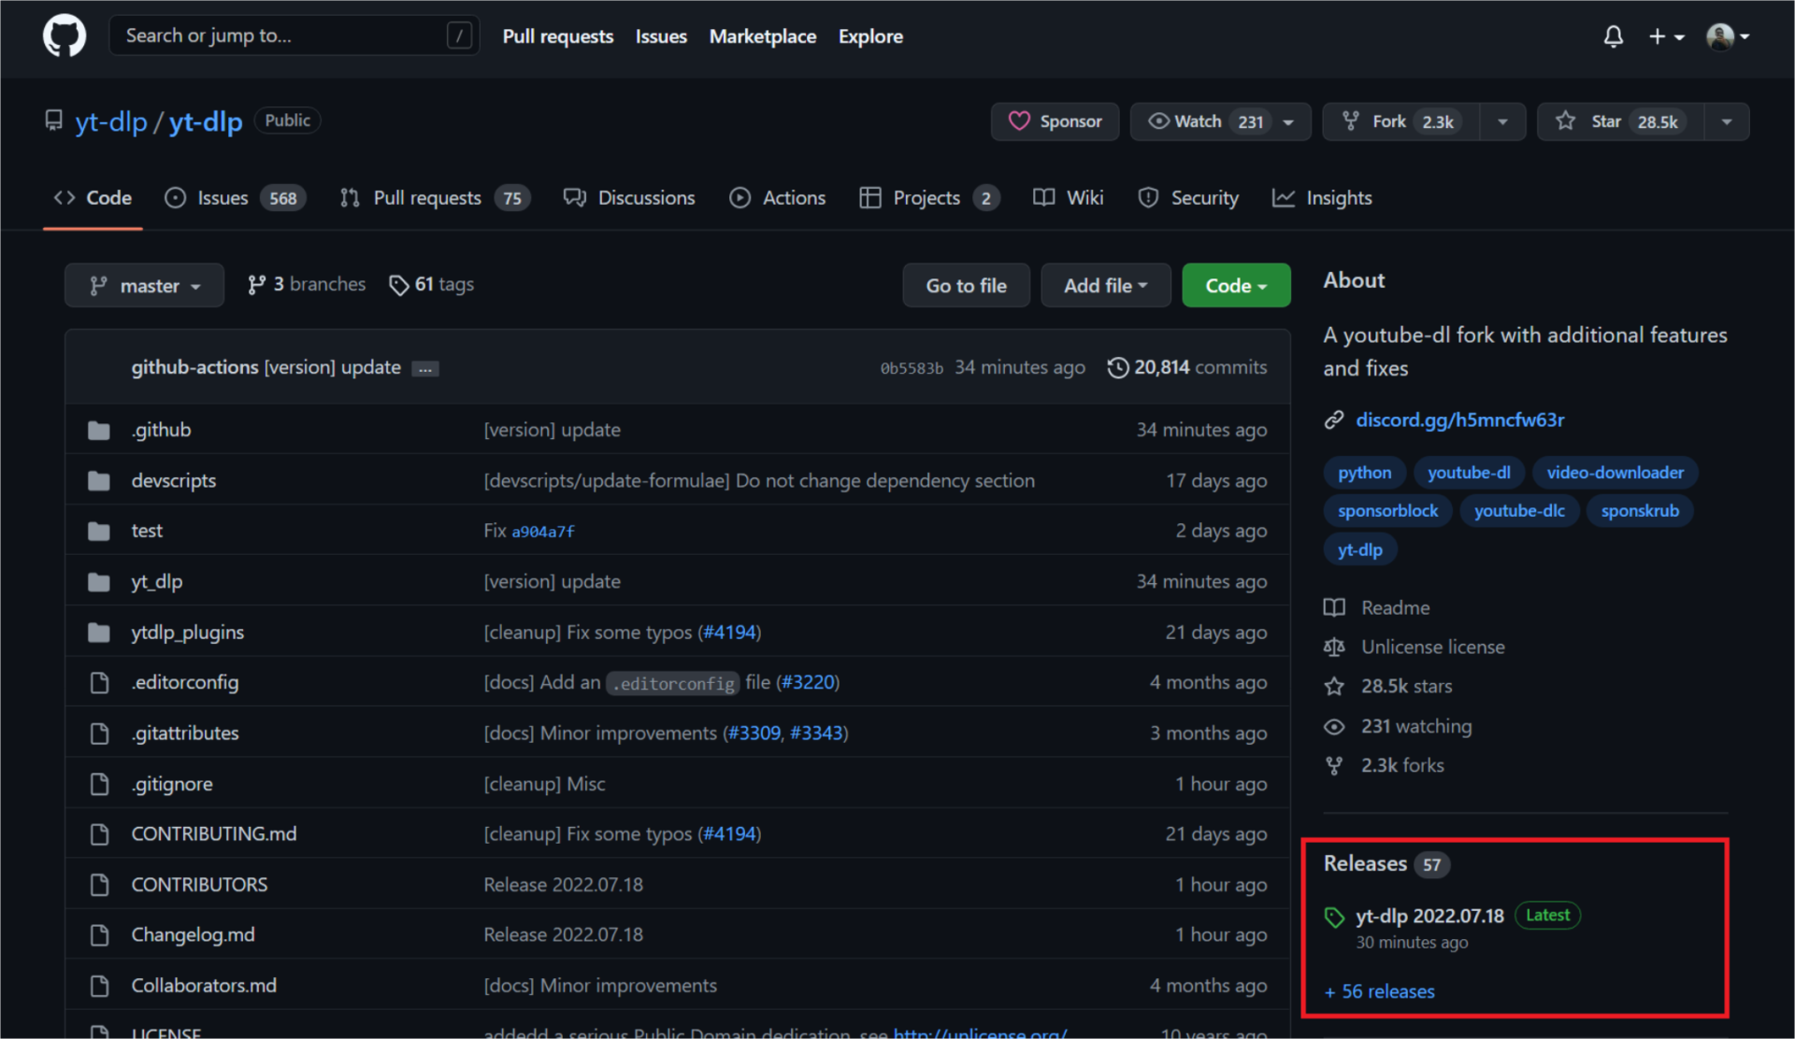Screen dimensions: 1795x1039
Task: Open the user avatar menu
Action: point(1728,36)
